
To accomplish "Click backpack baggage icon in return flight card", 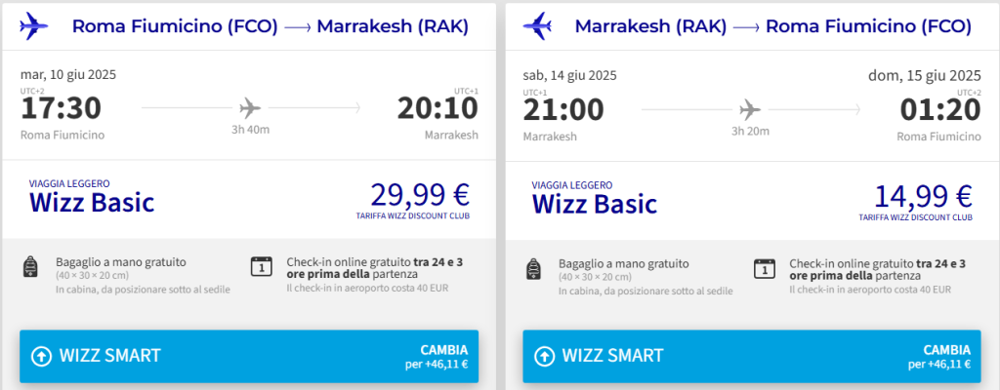I will click(533, 268).
